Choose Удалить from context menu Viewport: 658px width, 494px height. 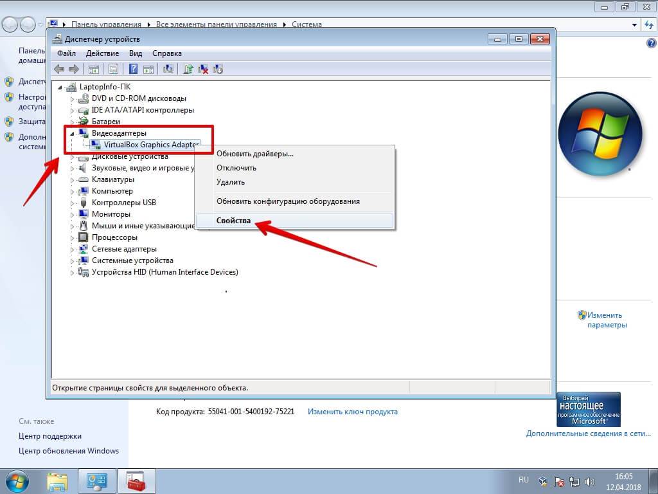point(295,182)
